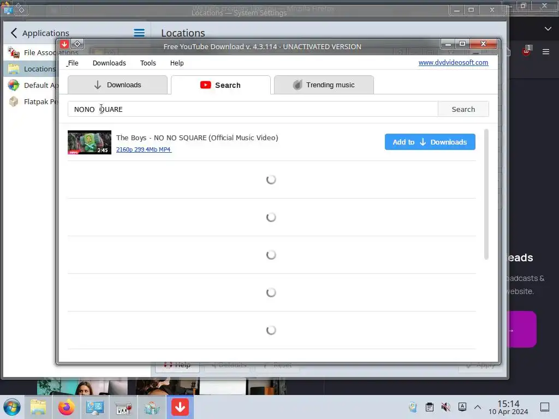Open the File menu
Image resolution: width=559 pixels, height=419 pixels.
pyautogui.click(x=73, y=63)
